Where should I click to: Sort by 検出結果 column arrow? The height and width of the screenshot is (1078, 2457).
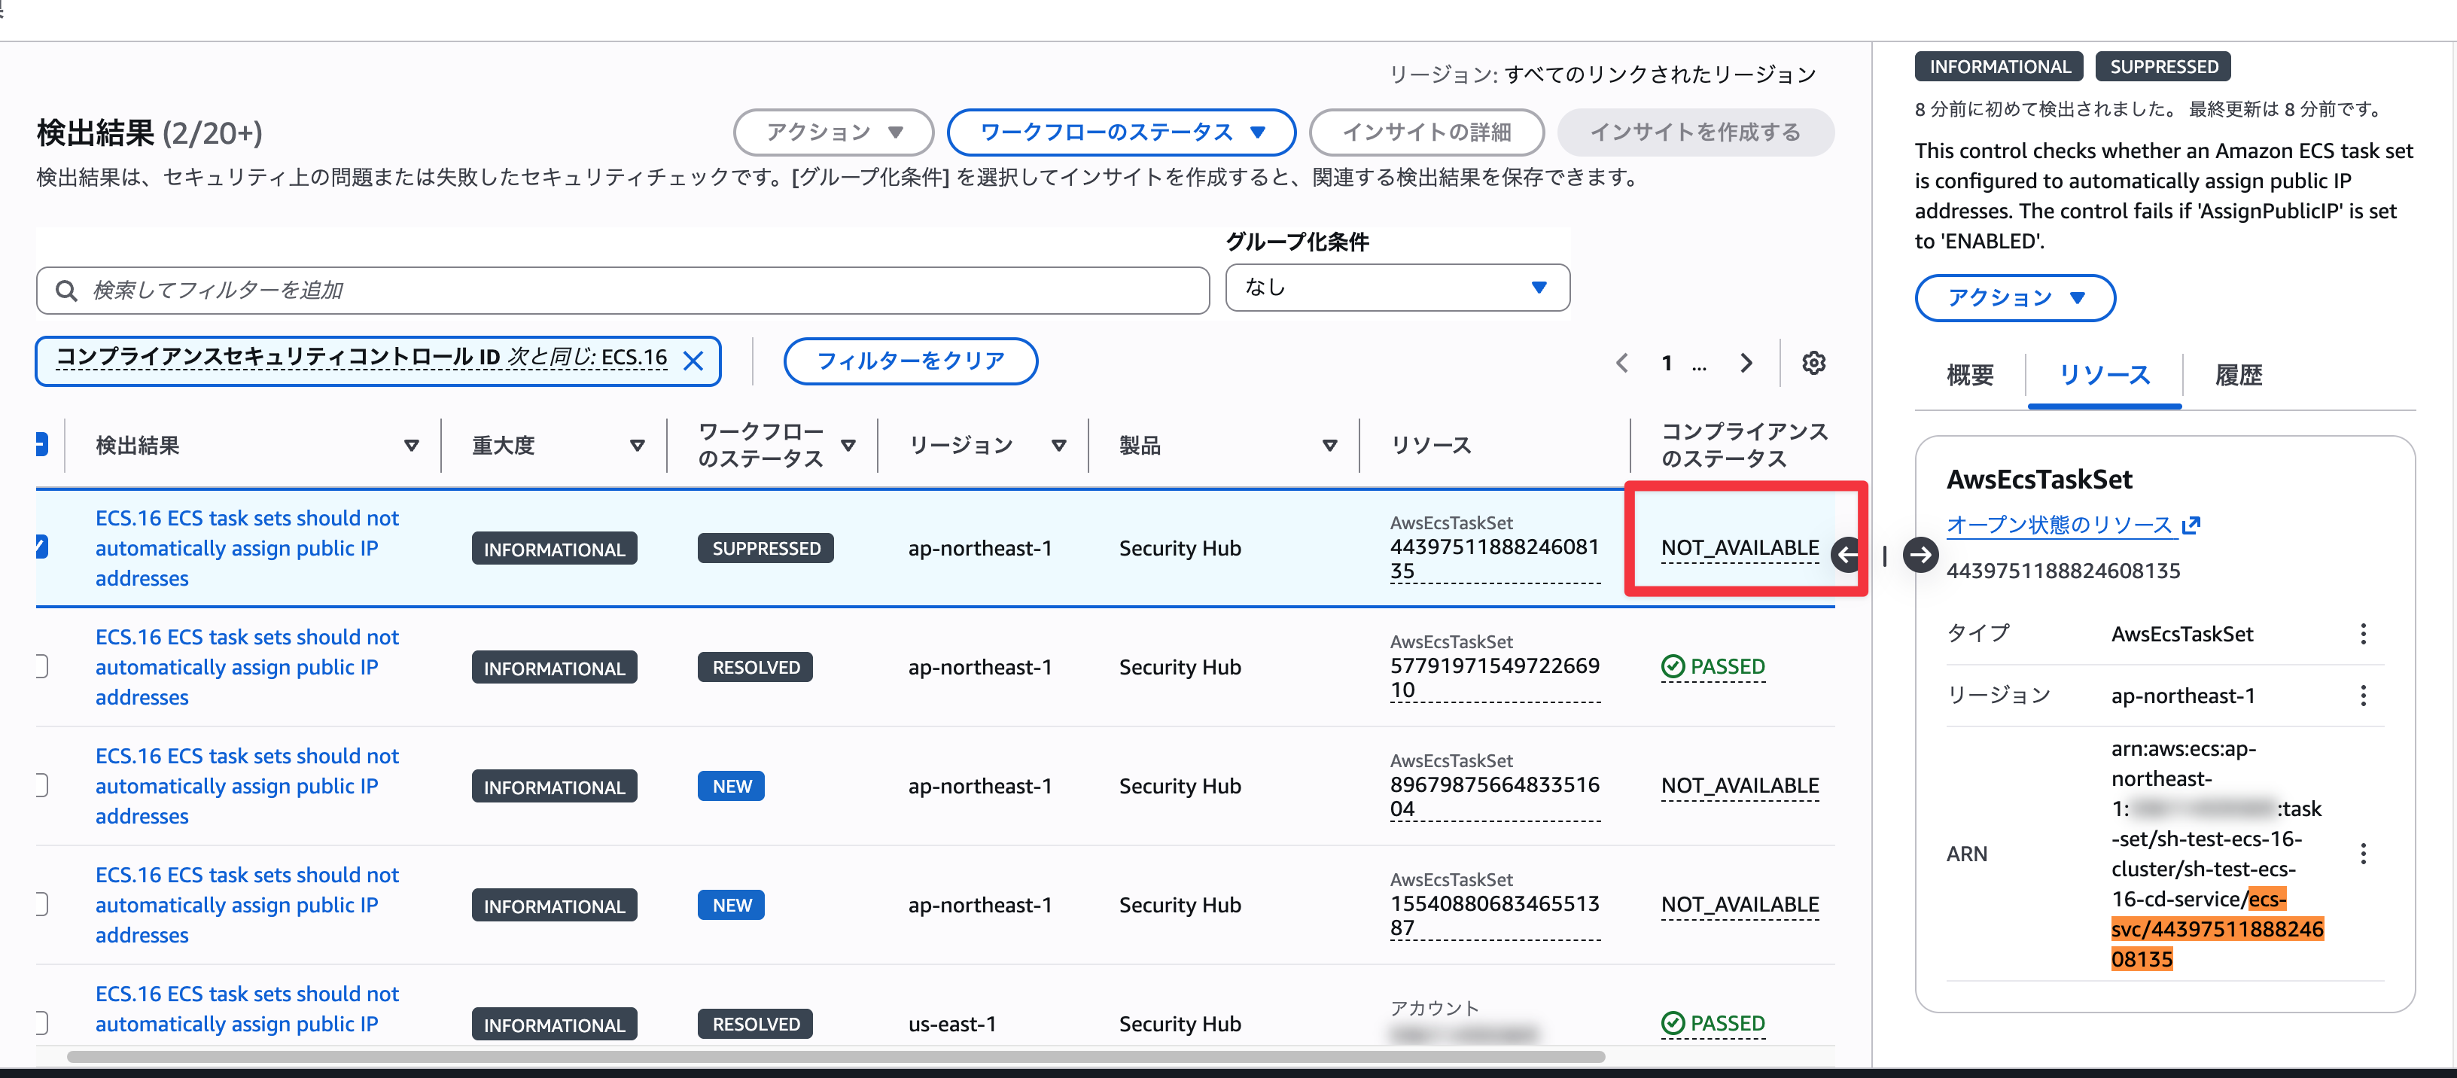click(411, 446)
